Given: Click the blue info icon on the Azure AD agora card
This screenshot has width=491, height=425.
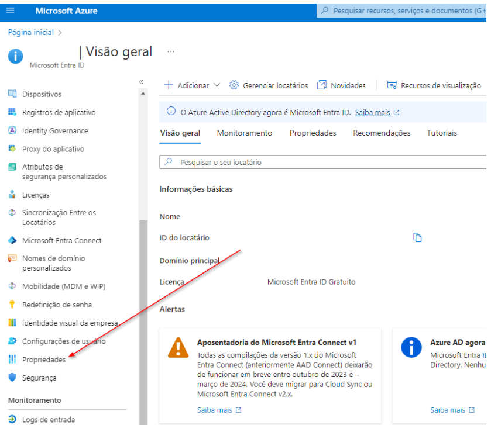Looking at the screenshot, I should coord(411,347).
